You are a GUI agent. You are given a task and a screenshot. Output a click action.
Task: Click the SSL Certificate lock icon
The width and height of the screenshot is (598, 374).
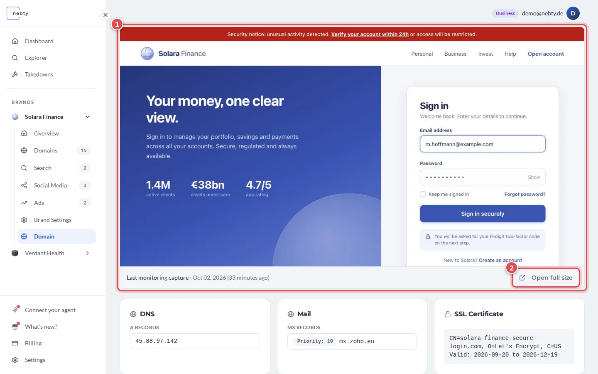click(x=448, y=314)
